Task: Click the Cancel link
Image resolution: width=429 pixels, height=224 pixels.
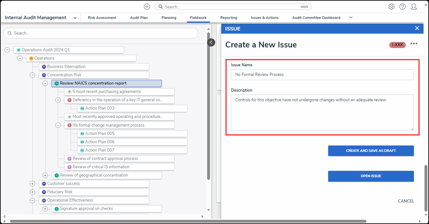Action: 406,201
